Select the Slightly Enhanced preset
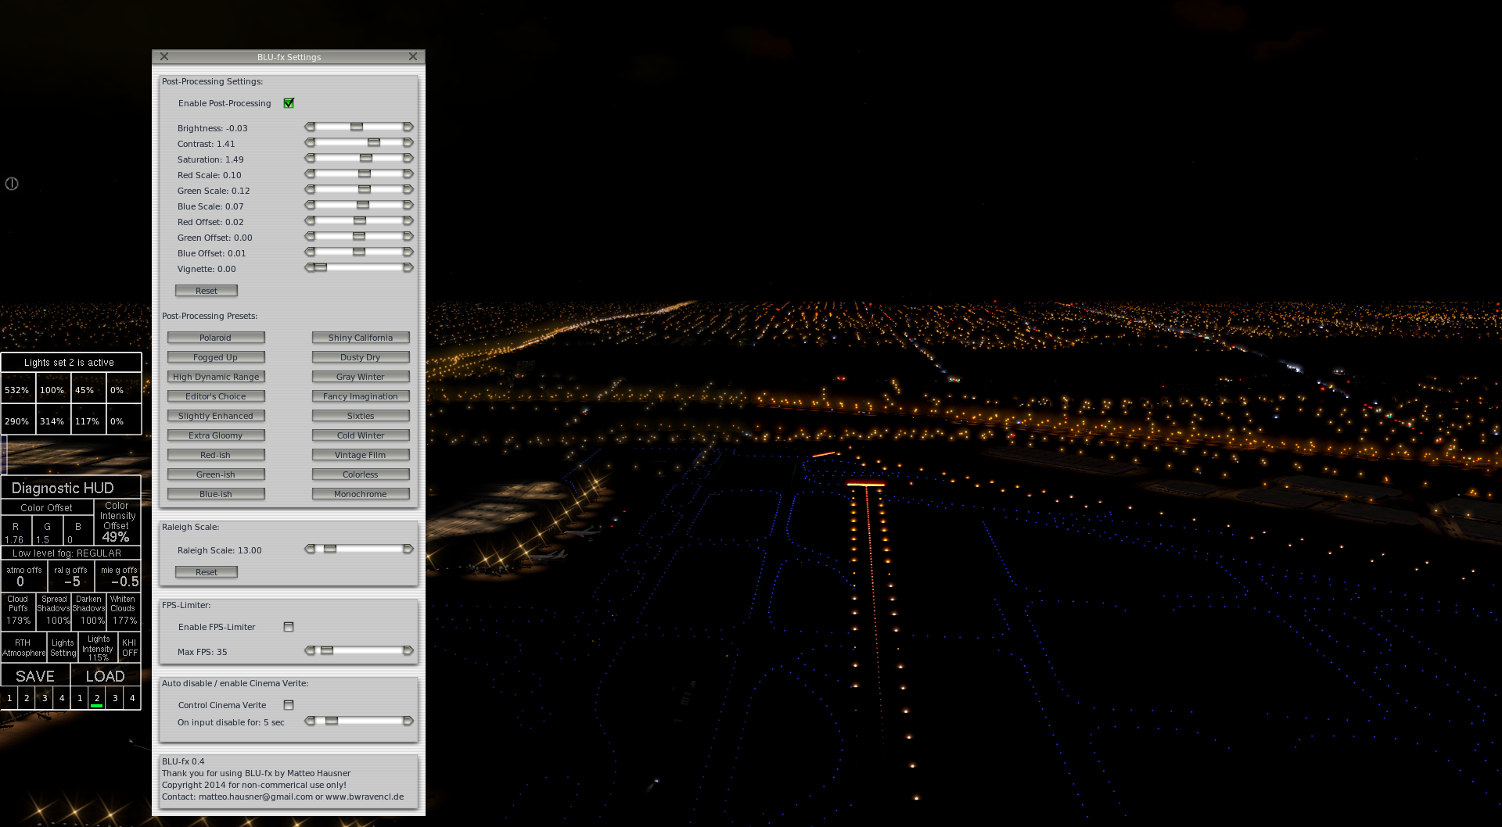Viewport: 1502px width, 827px height. [216, 416]
